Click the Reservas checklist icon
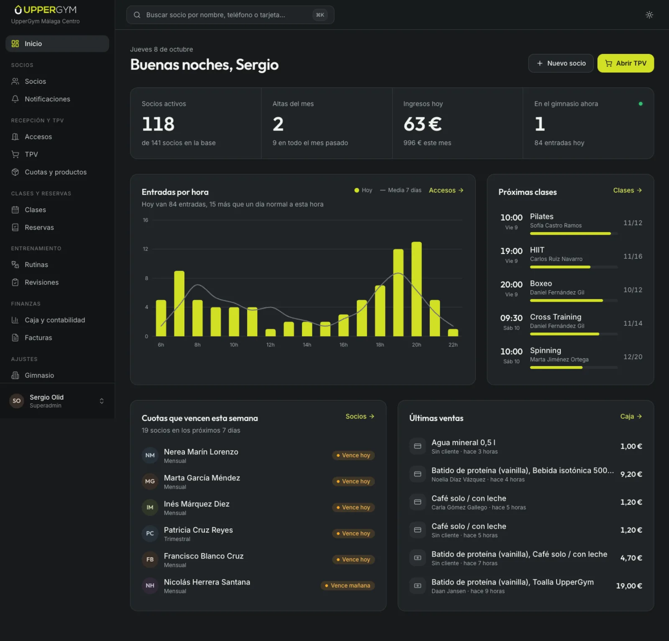Screen dimensions: 669x641 pyautogui.click(x=15, y=227)
